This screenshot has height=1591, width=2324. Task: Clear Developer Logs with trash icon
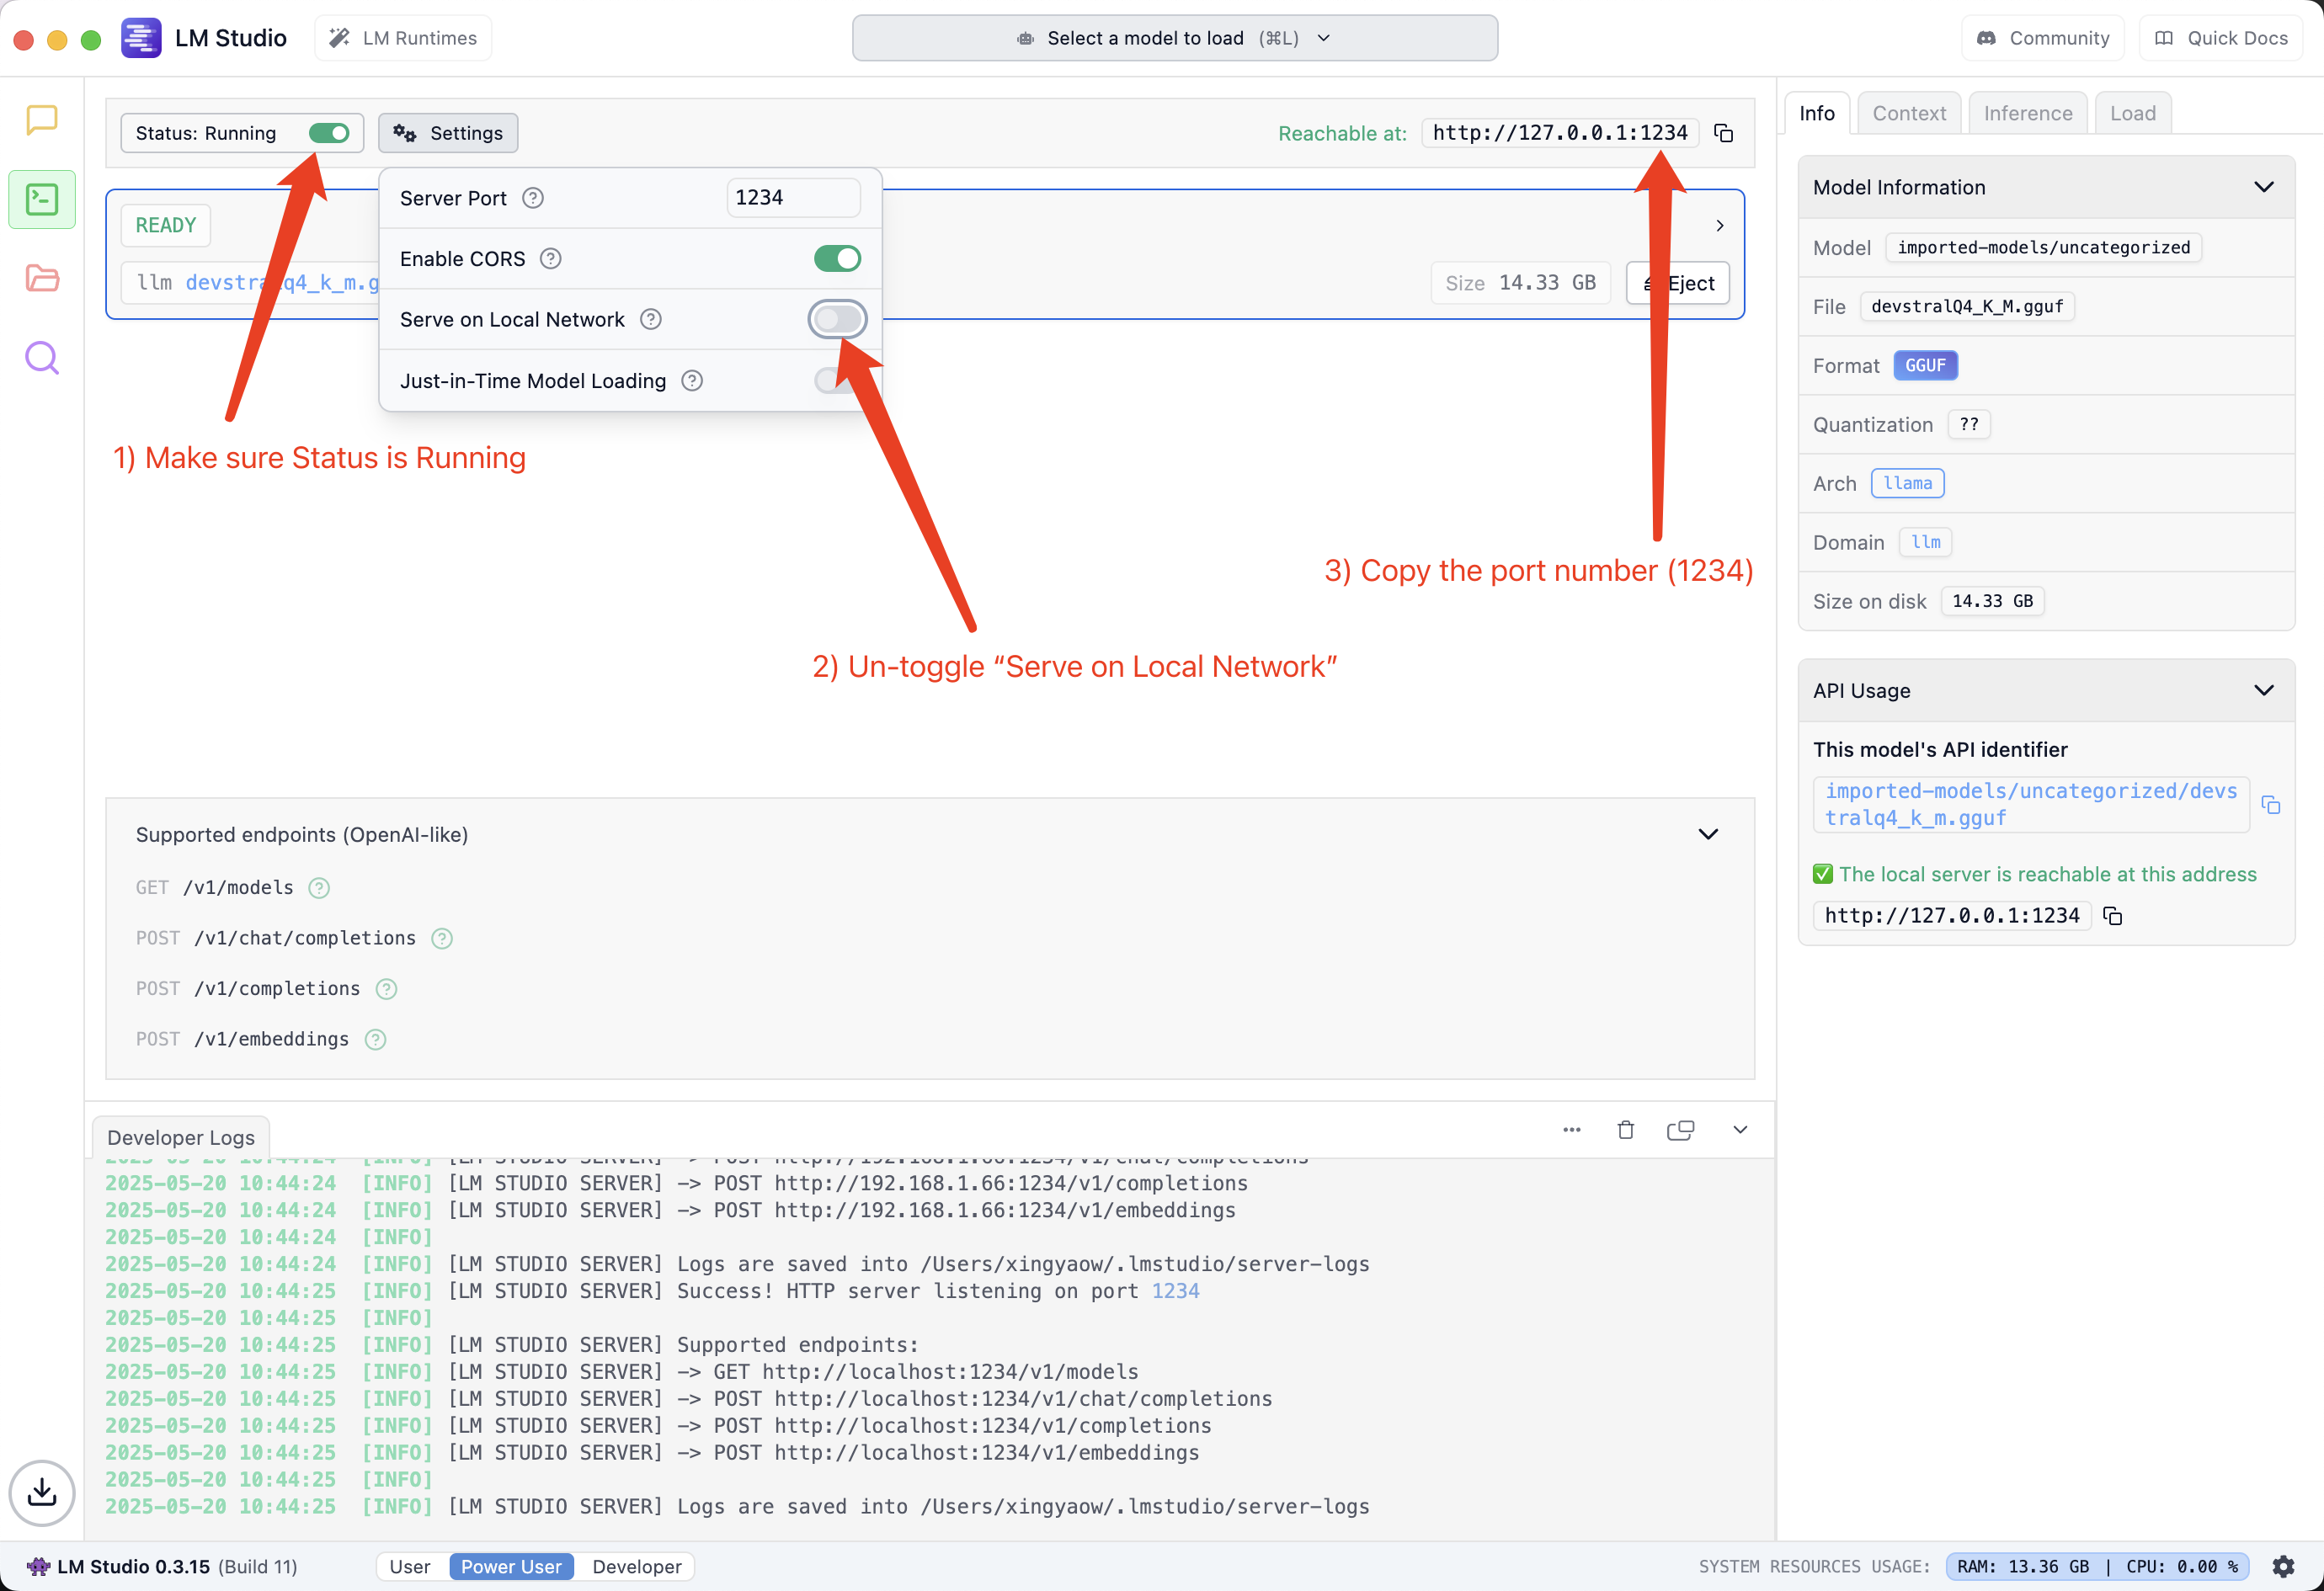pos(1626,1130)
